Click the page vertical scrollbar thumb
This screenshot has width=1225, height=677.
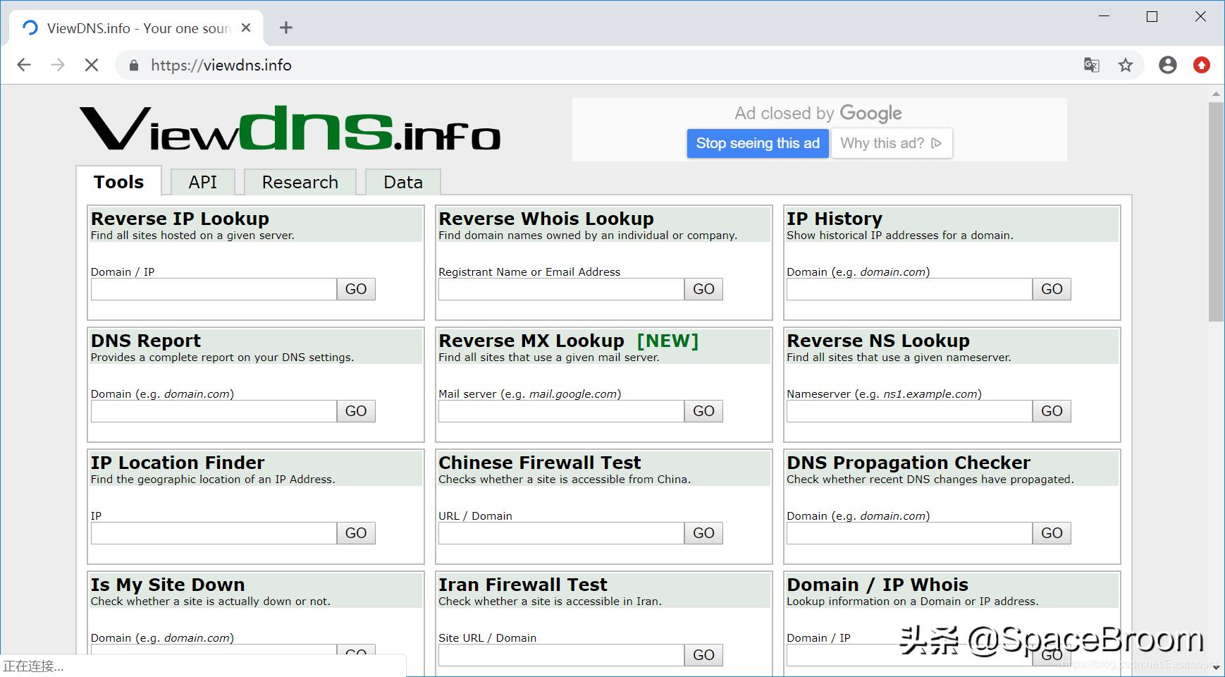(x=1216, y=212)
